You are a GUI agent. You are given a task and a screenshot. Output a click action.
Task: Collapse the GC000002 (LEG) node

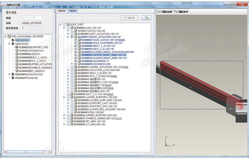[x=64, y=28]
